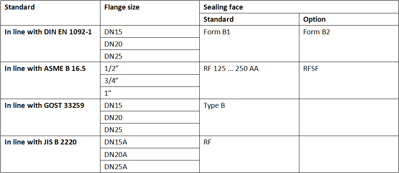Select the DN20A flange size cell

[x=115, y=154]
